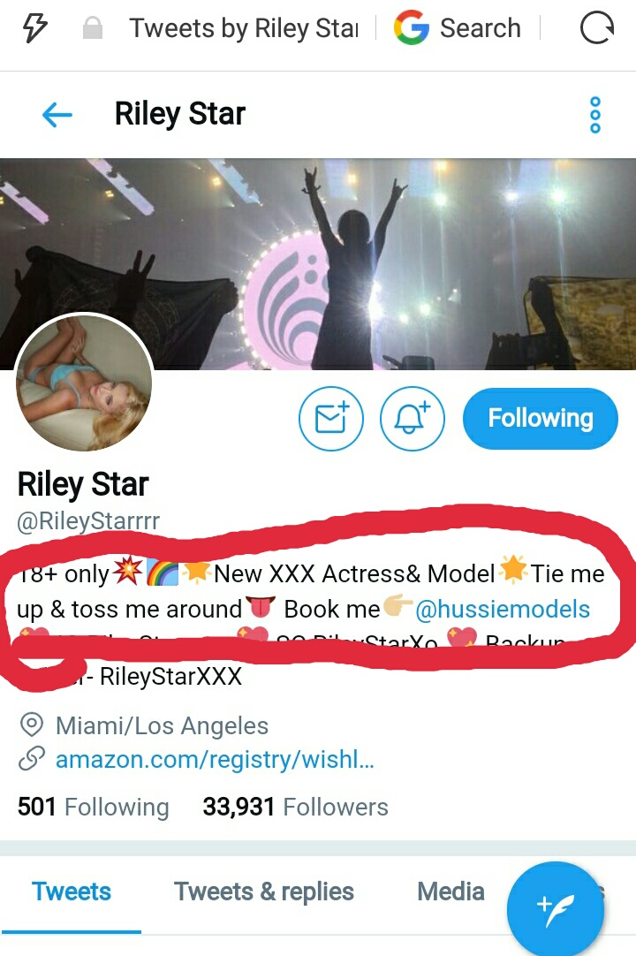636x956 pixels.
Task: Open the amazon.com registry wishlist link
Action: tap(215, 760)
